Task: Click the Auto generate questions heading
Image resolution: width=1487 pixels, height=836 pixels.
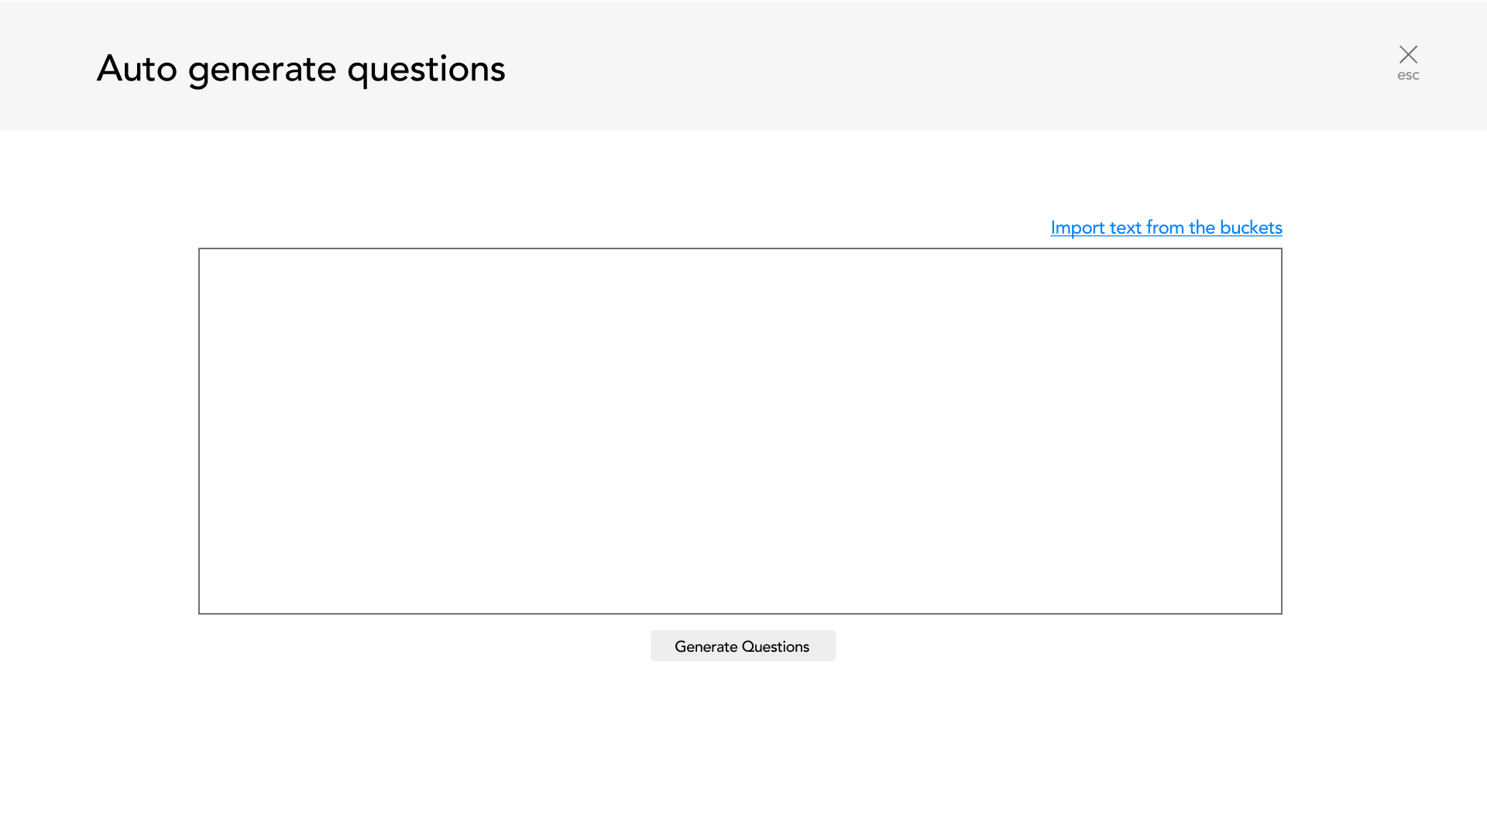Action: (x=300, y=68)
